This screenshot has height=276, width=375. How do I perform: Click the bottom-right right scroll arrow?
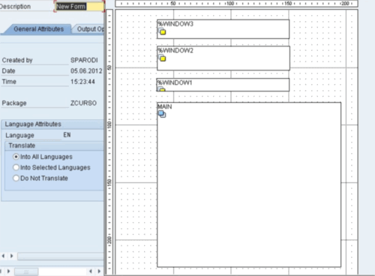[99, 271]
